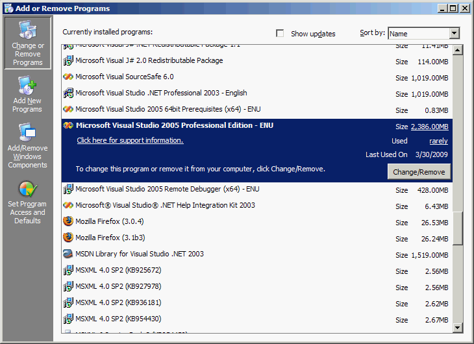Click scrollbar up arrow in programs list

(x=458, y=50)
